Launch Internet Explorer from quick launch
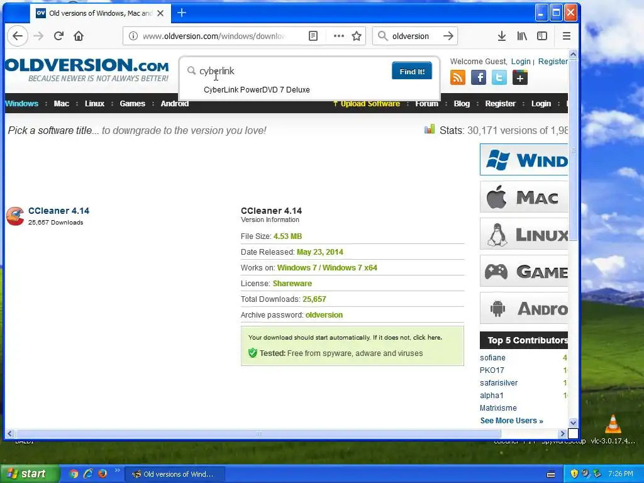This screenshot has height=483, width=644. pyautogui.click(x=88, y=474)
